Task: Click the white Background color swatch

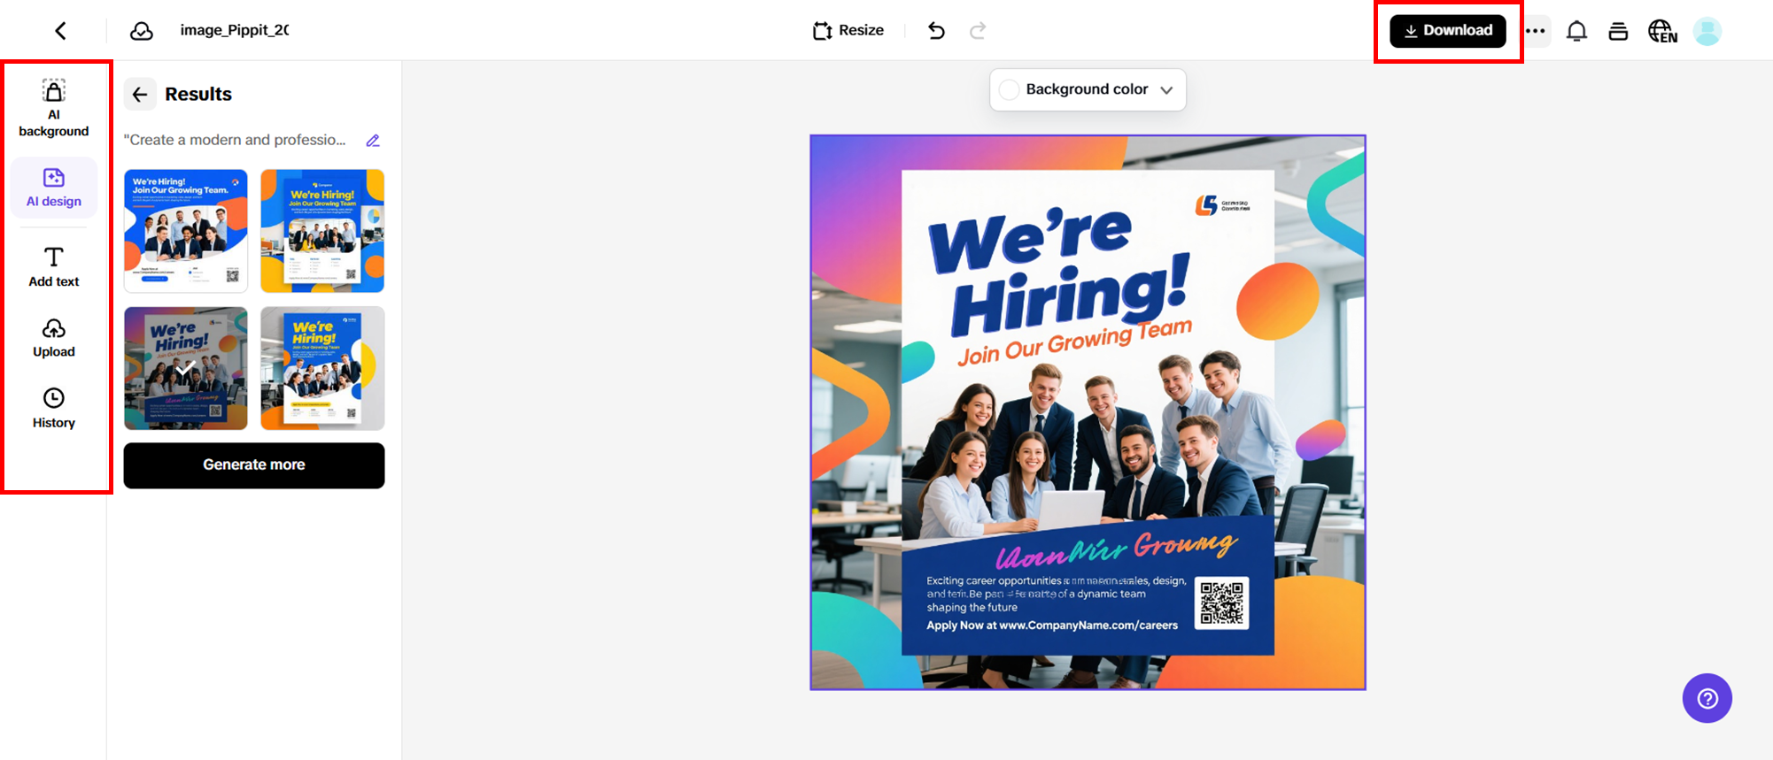Action: click(x=1009, y=89)
